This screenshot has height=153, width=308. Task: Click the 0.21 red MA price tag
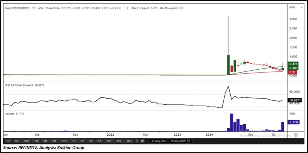tap(293, 72)
